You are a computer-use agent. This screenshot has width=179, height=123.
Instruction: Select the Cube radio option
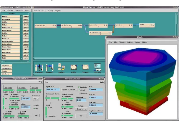(x=34, y=105)
